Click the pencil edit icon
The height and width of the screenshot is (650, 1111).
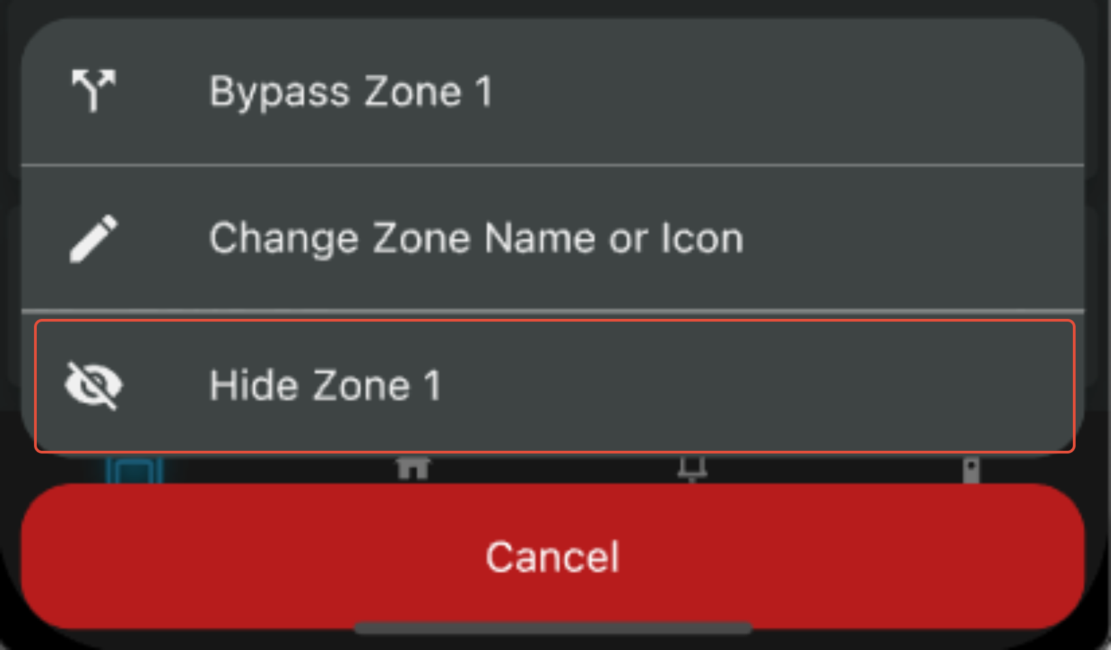(x=94, y=238)
